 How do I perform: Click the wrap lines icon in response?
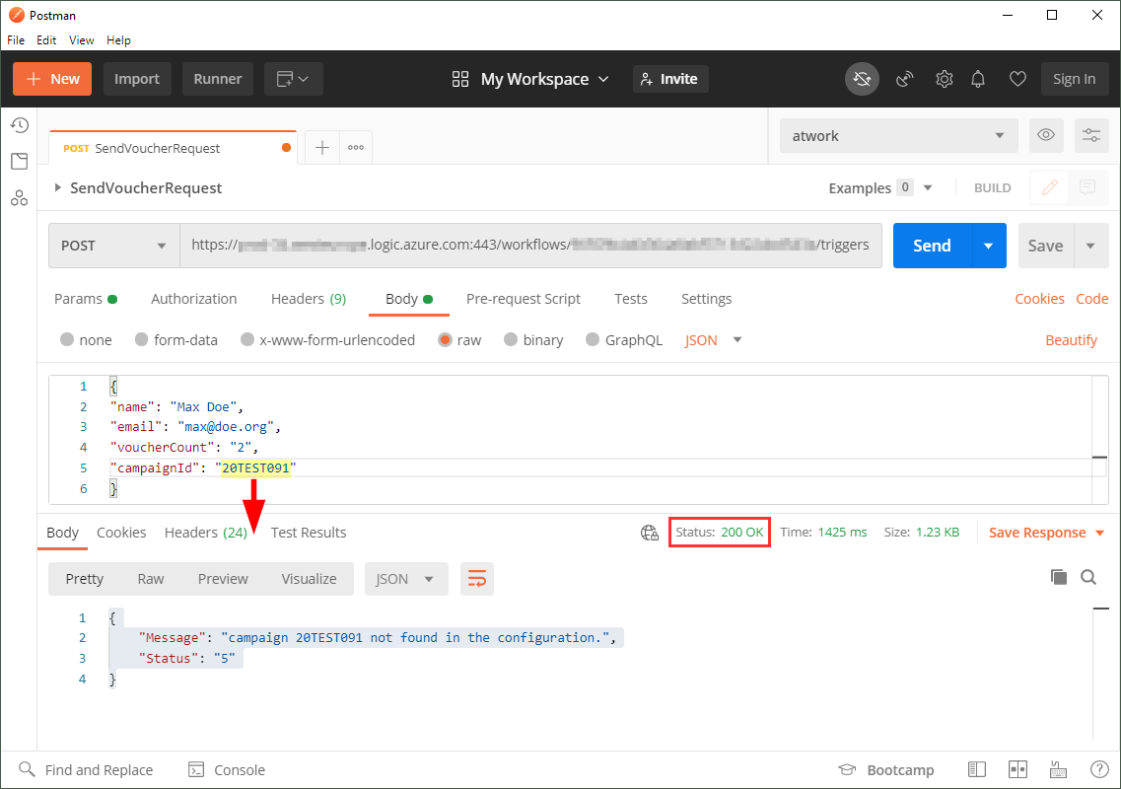[x=477, y=579]
